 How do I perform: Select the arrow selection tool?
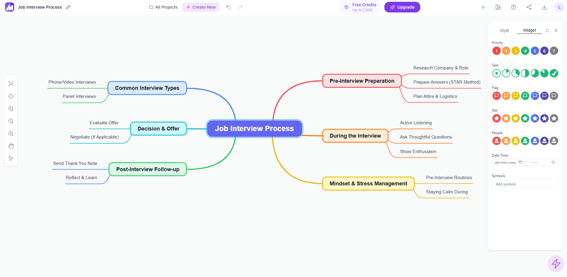tap(11, 158)
